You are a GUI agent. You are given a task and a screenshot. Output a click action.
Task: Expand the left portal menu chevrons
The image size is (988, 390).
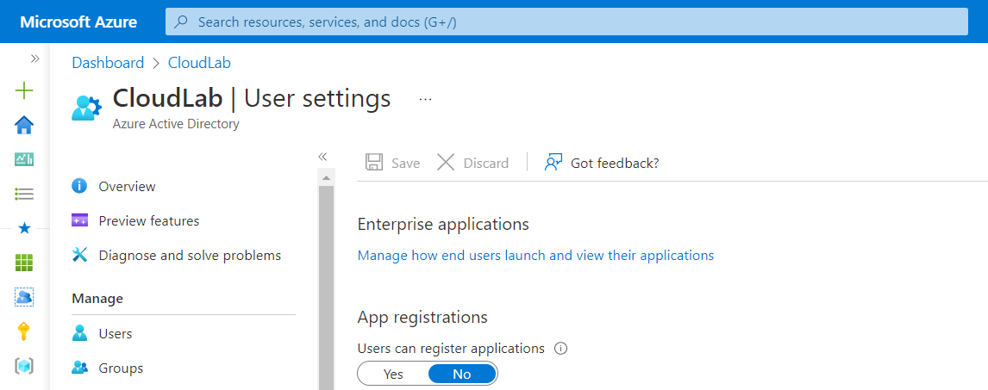coord(34,59)
